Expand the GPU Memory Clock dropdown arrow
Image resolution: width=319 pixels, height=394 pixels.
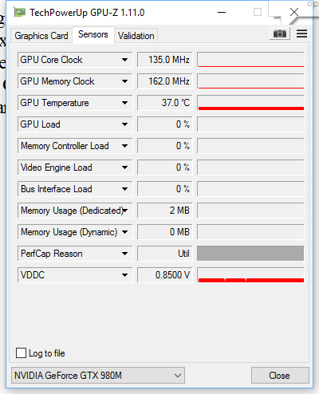(x=124, y=81)
